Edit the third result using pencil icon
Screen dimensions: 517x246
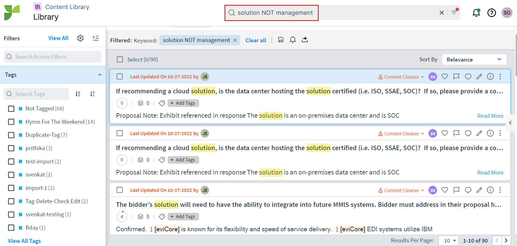tap(479, 190)
